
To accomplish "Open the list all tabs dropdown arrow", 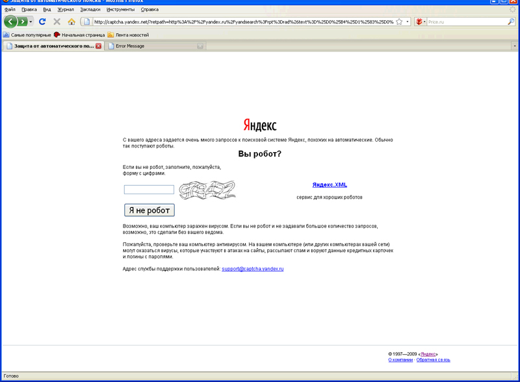I will [515, 46].
